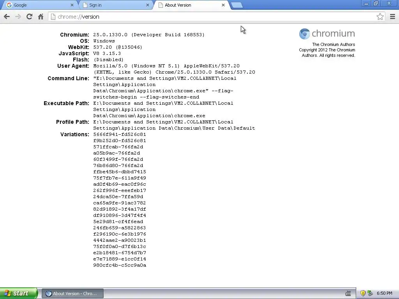Image resolution: width=399 pixels, height=299 pixels.
Task: Minimize the Chromium window
Action: 366,4
